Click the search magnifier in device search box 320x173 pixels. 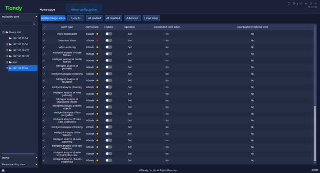click(34, 24)
